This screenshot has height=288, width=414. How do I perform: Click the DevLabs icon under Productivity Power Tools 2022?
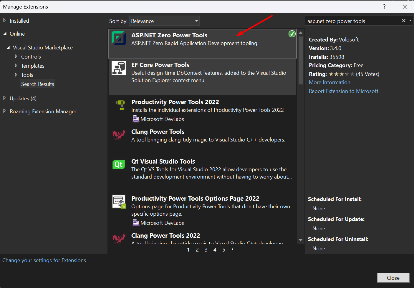pyautogui.click(x=136, y=119)
